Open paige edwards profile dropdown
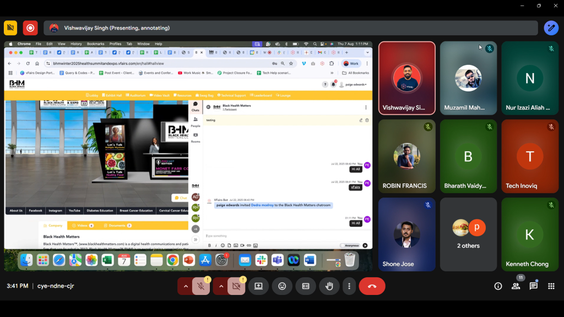Viewport: 564px width, 317px height. (353, 85)
